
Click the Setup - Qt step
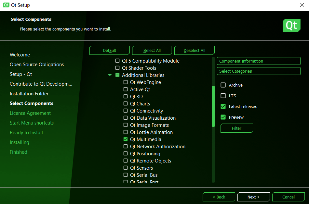click(x=21, y=74)
